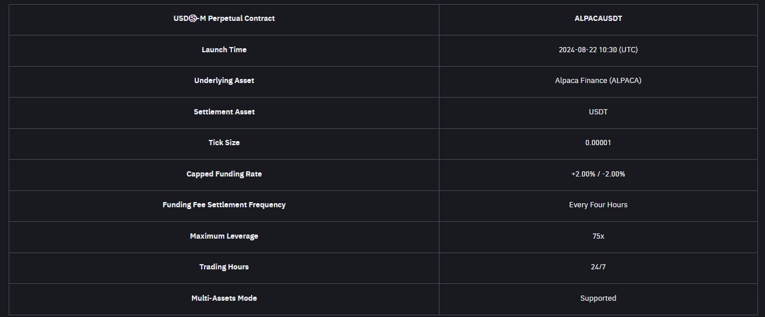Click the Capped Funding Rate label
Viewport: 765px width, 317px height.
pyautogui.click(x=224, y=174)
